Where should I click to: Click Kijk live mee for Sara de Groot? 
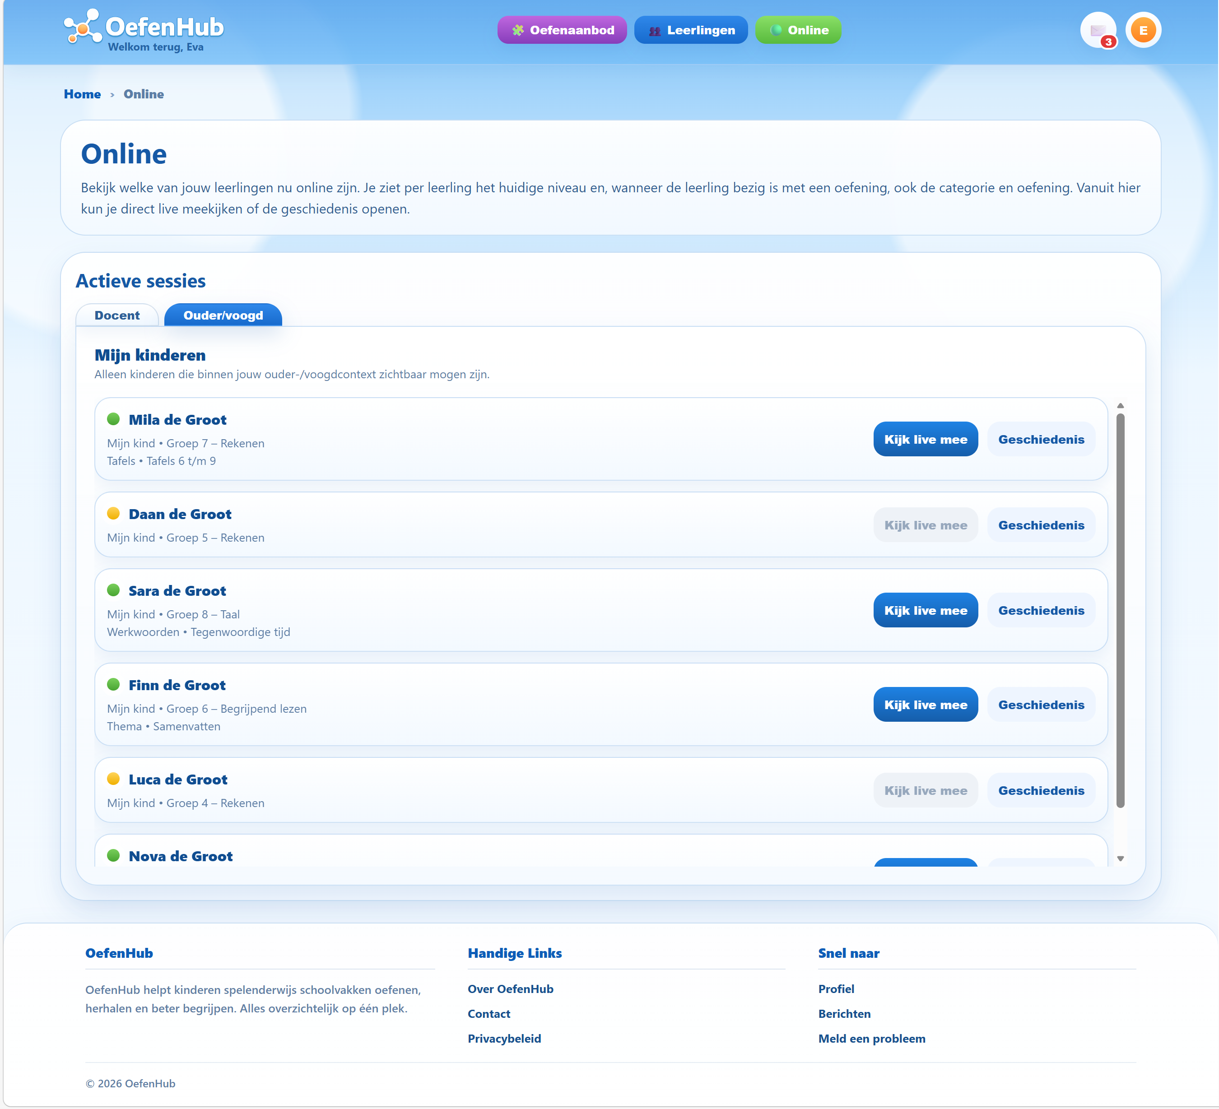[x=925, y=610]
